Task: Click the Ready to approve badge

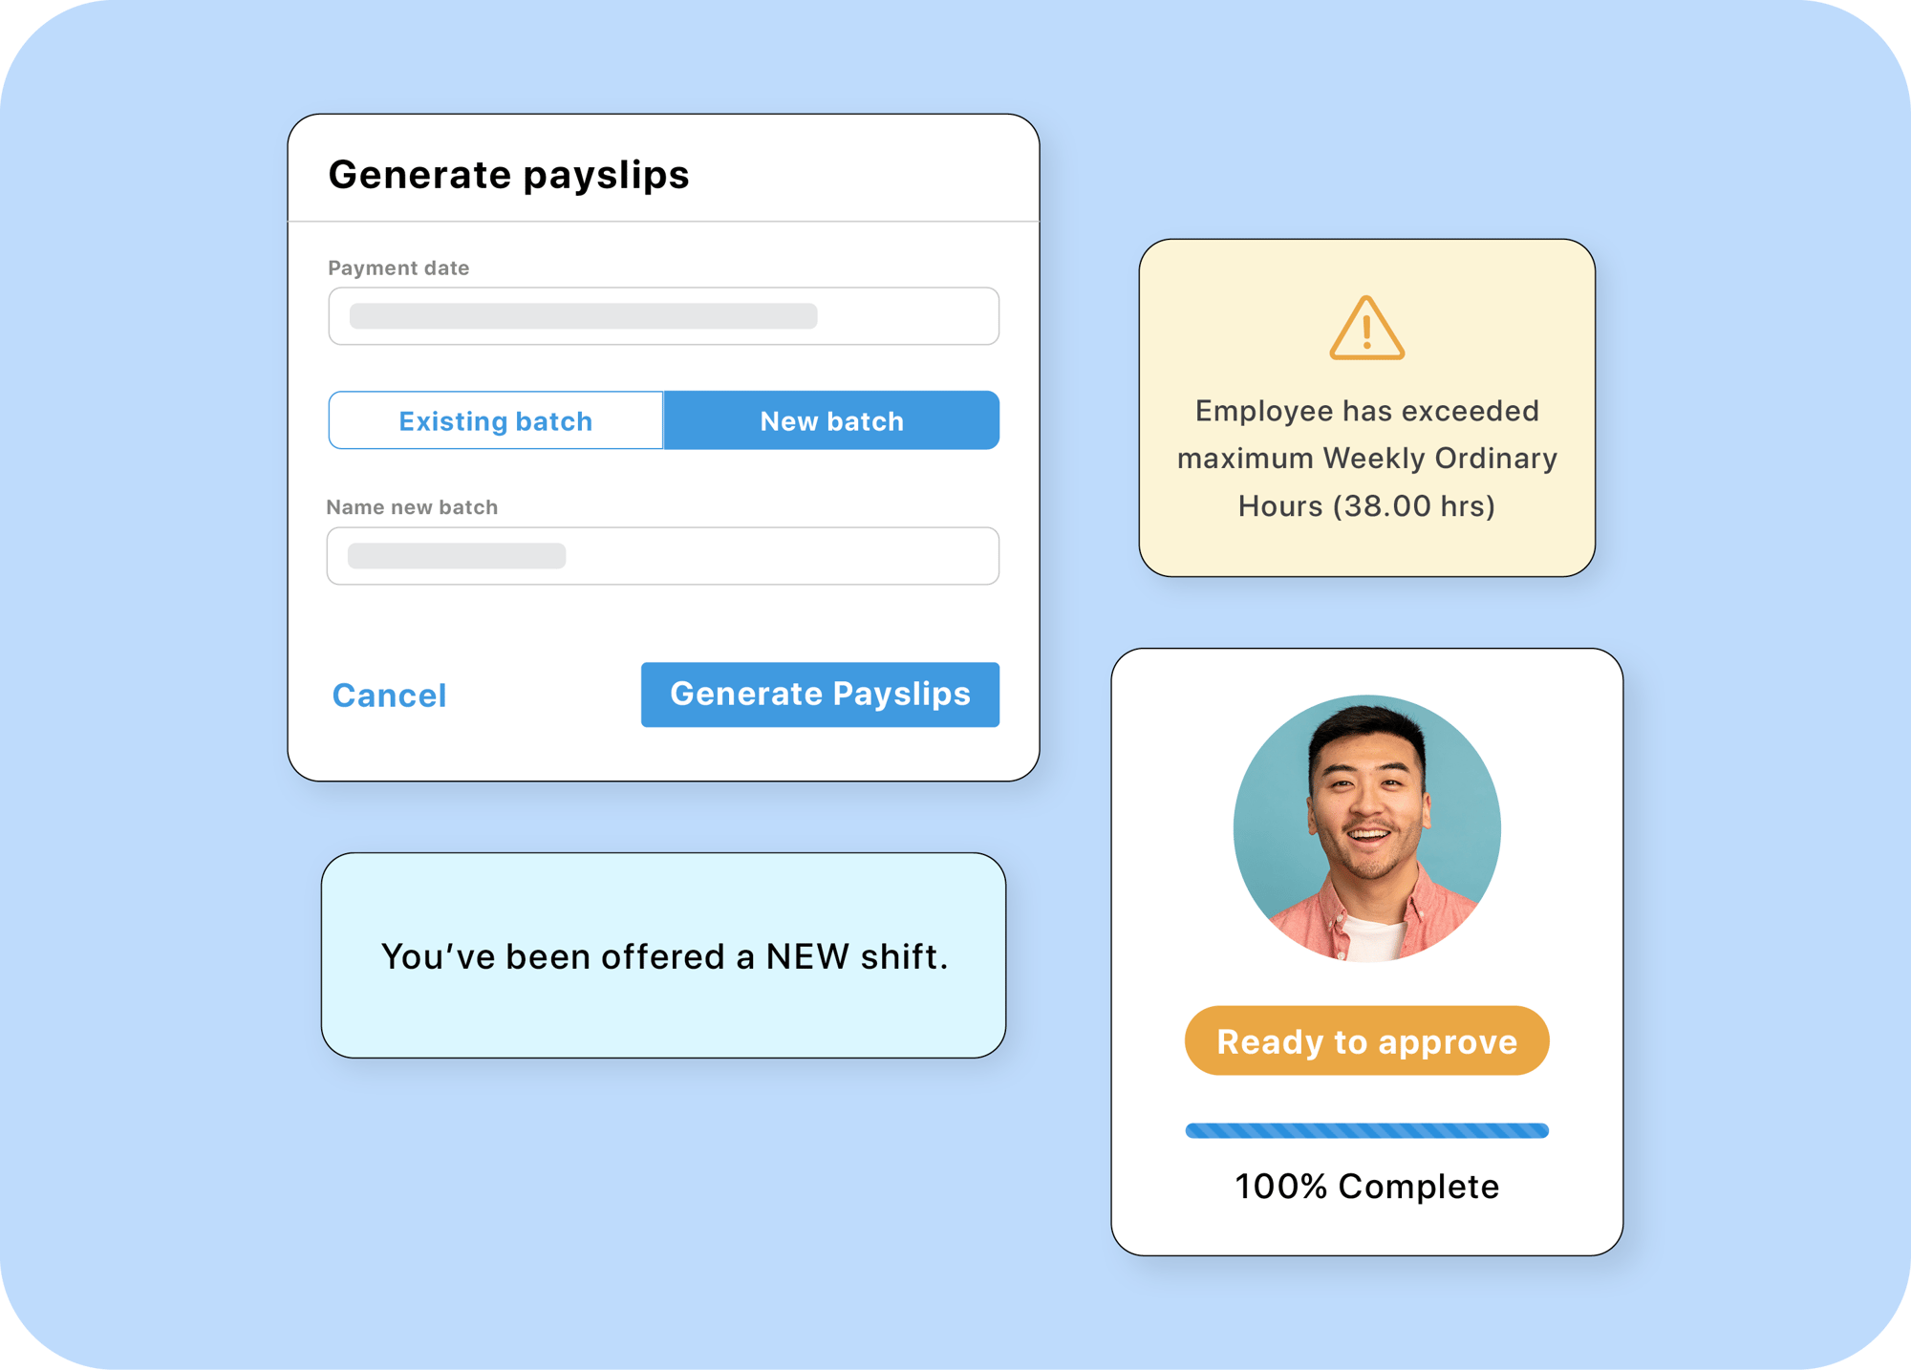Action: pyautogui.click(x=1366, y=1040)
